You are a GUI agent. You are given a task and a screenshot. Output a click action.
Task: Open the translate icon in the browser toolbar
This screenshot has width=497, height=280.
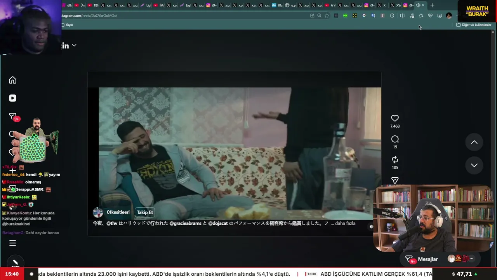(373, 16)
